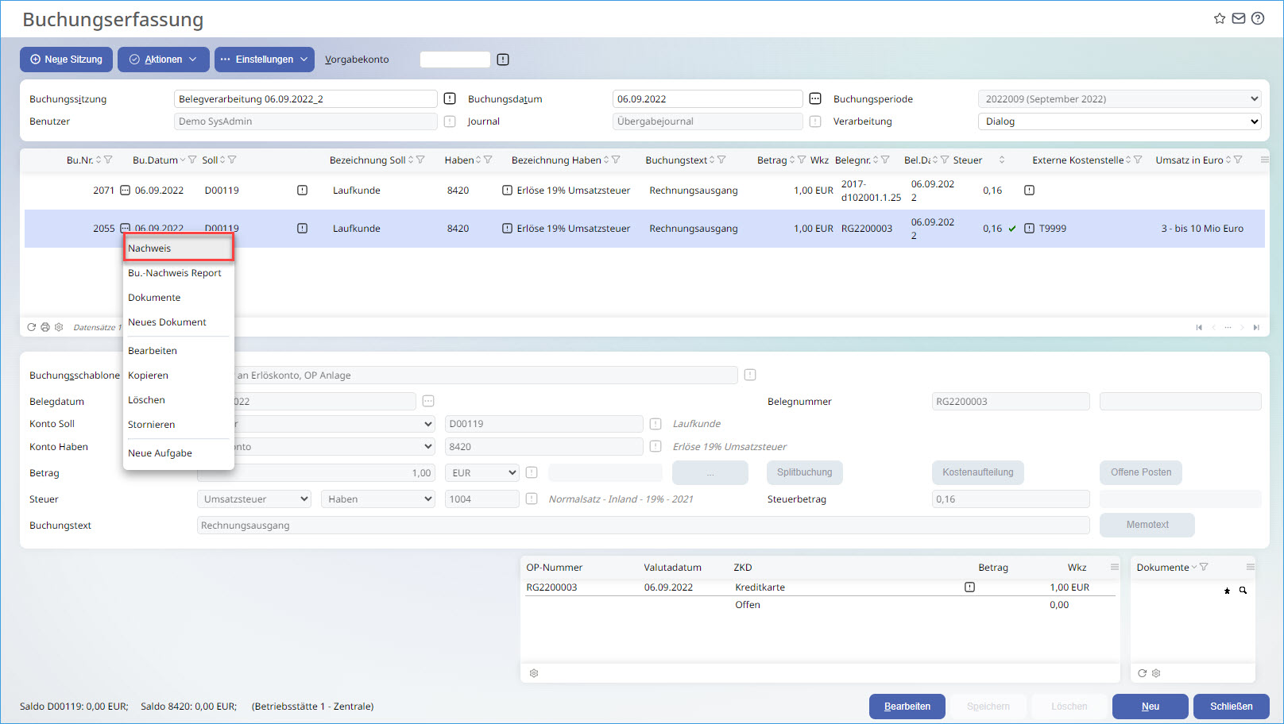Click settings gear under OP-Nummer table
The height and width of the screenshot is (724, 1284).
tap(534, 673)
